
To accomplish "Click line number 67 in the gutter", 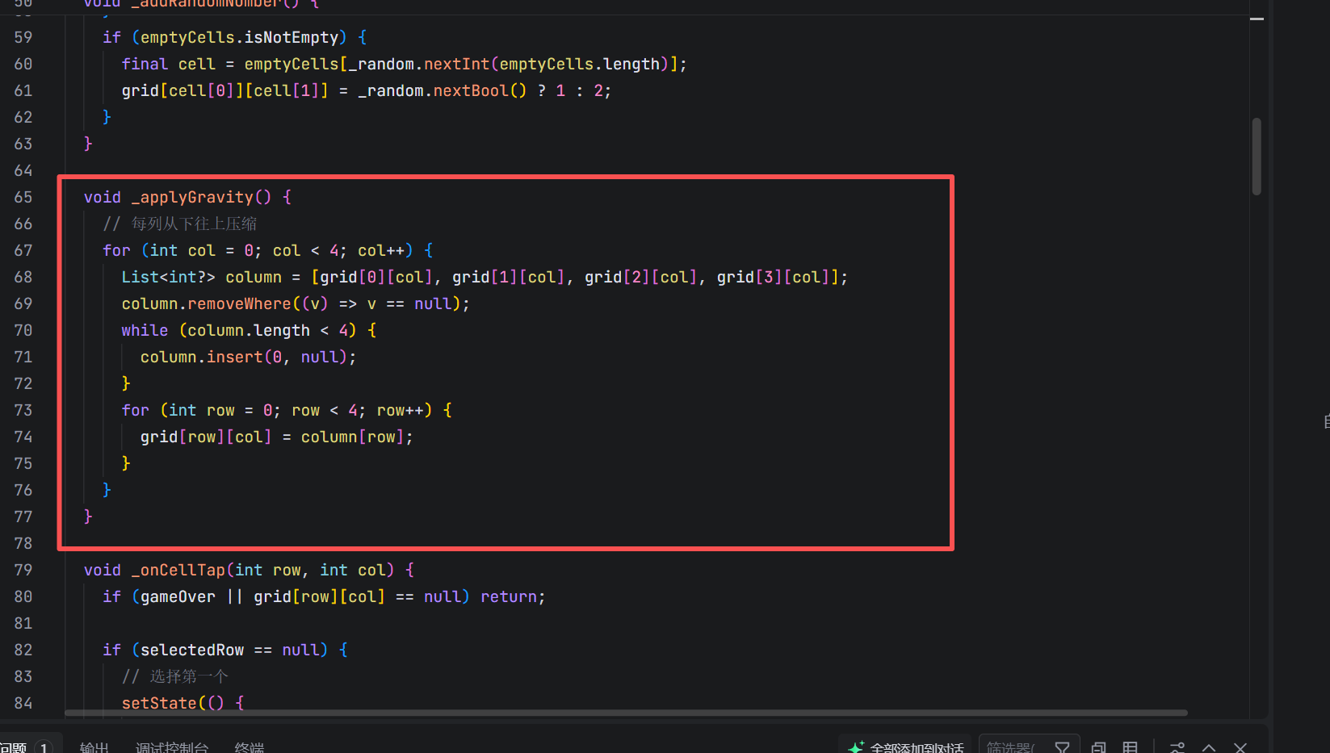I will [x=23, y=250].
